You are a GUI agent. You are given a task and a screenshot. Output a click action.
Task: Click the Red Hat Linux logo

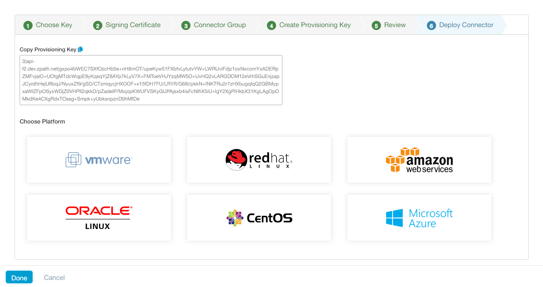click(x=259, y=159)
